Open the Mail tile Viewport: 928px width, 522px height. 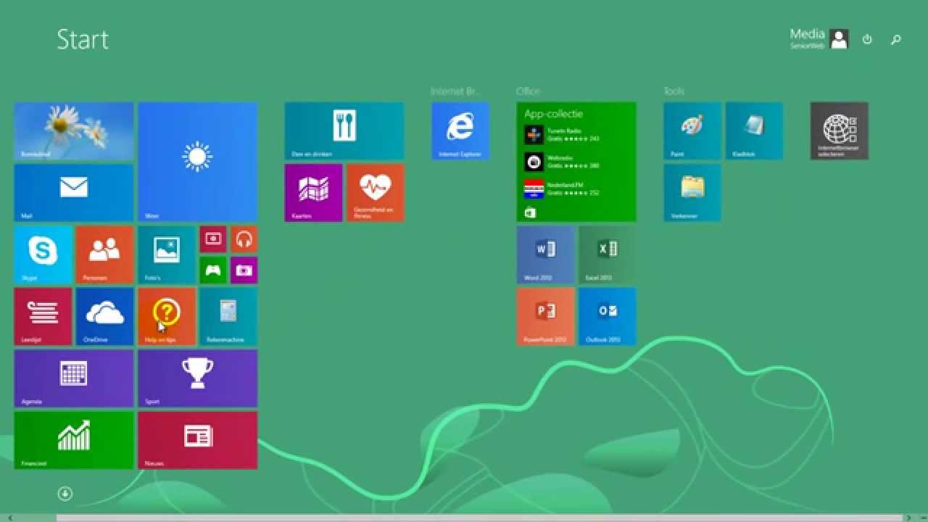point(74,193)
